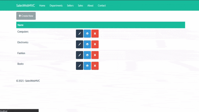Click the localhost status bar text
The height and width of the screenshot is (112, 199).
coord(4,111)
